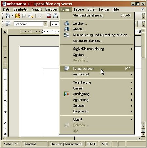Choose Standardformatierung in Format menu
This screenshot has height=148, width=147.
pyautogui.click(x=97, y=15)
